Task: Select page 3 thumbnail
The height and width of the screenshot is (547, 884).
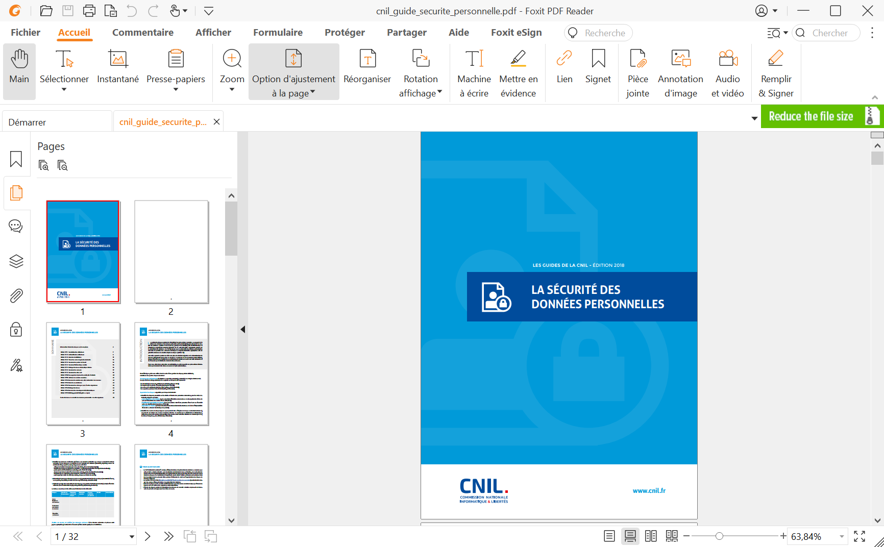Action: pyautogui.click(x=83, y=374)
